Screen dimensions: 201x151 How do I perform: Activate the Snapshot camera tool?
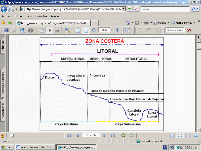(x=57, y=30)
